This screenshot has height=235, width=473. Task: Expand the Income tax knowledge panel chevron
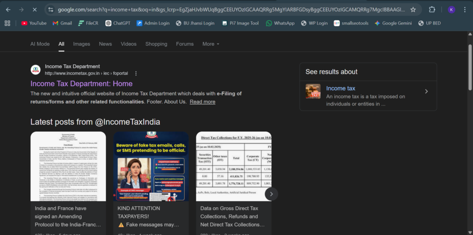tap(426, 92)
